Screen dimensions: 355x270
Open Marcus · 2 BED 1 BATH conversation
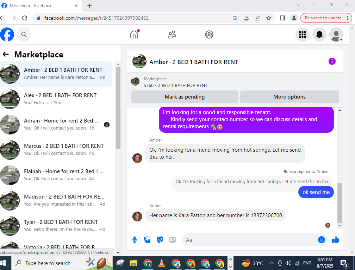click(x=56, y=150)
